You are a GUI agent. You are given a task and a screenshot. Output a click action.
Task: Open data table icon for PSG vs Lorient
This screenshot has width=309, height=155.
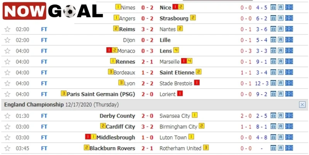pyautogui.click(x=273, y=94)
